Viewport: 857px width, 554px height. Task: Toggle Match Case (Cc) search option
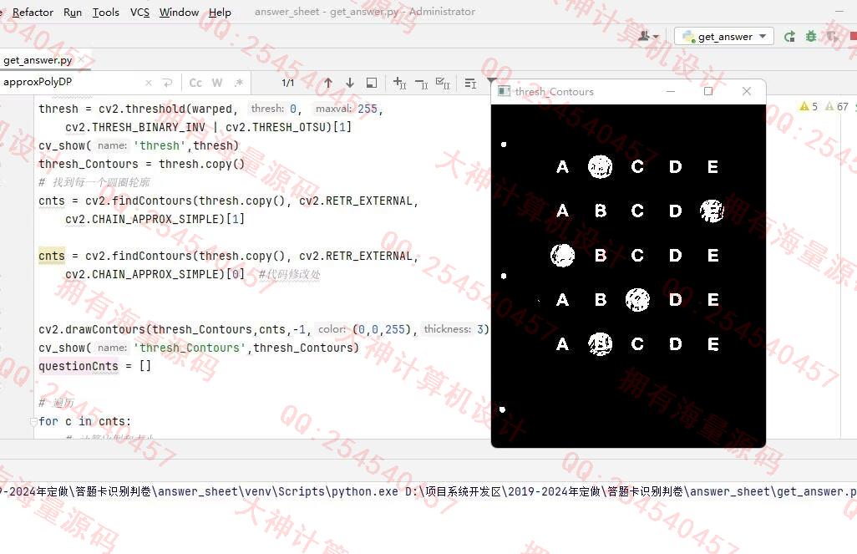[x=195, y=83]
